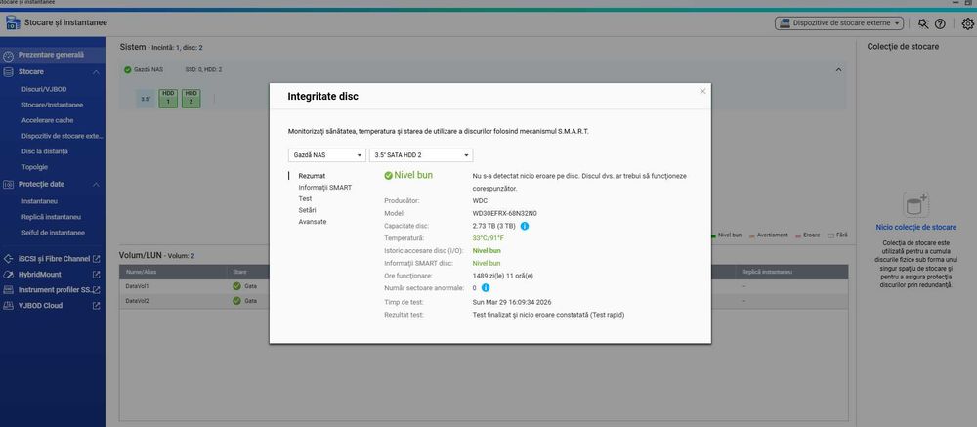Click the Stocare section disk icon
The width and height of the screenshot is (977, 427).
coord(8,72)
